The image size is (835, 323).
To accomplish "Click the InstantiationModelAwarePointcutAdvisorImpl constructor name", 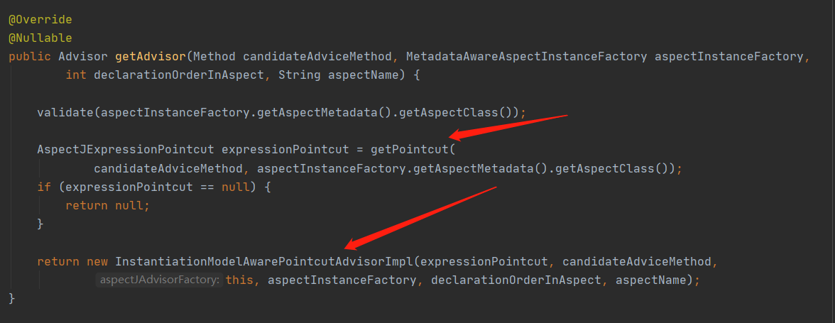I will [x=264, y=262].
